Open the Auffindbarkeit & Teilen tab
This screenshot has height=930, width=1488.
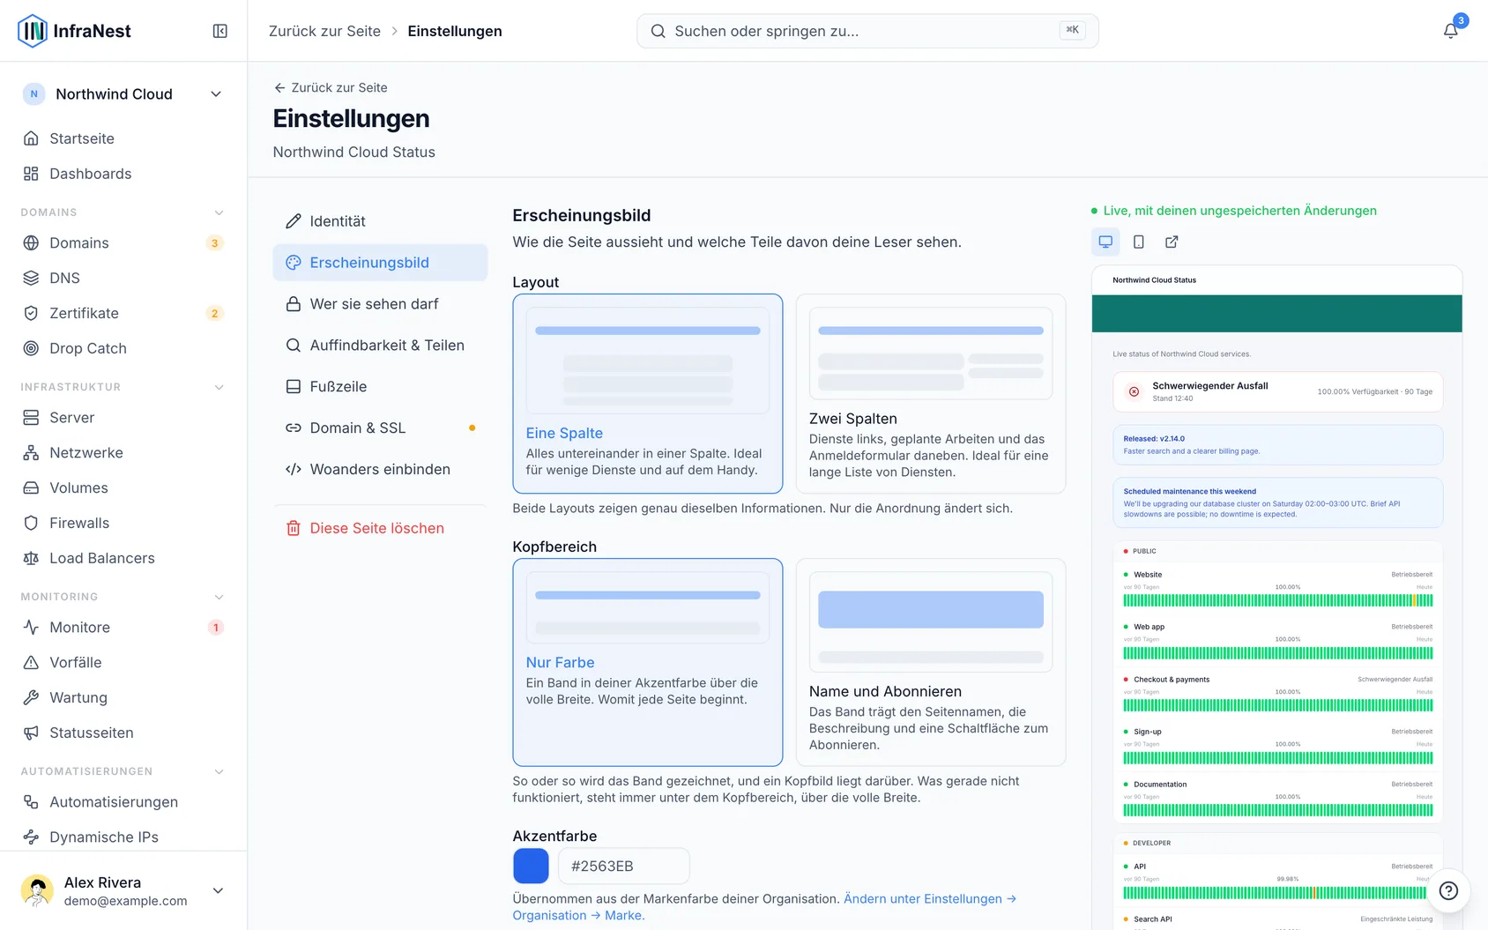[380, 346]
